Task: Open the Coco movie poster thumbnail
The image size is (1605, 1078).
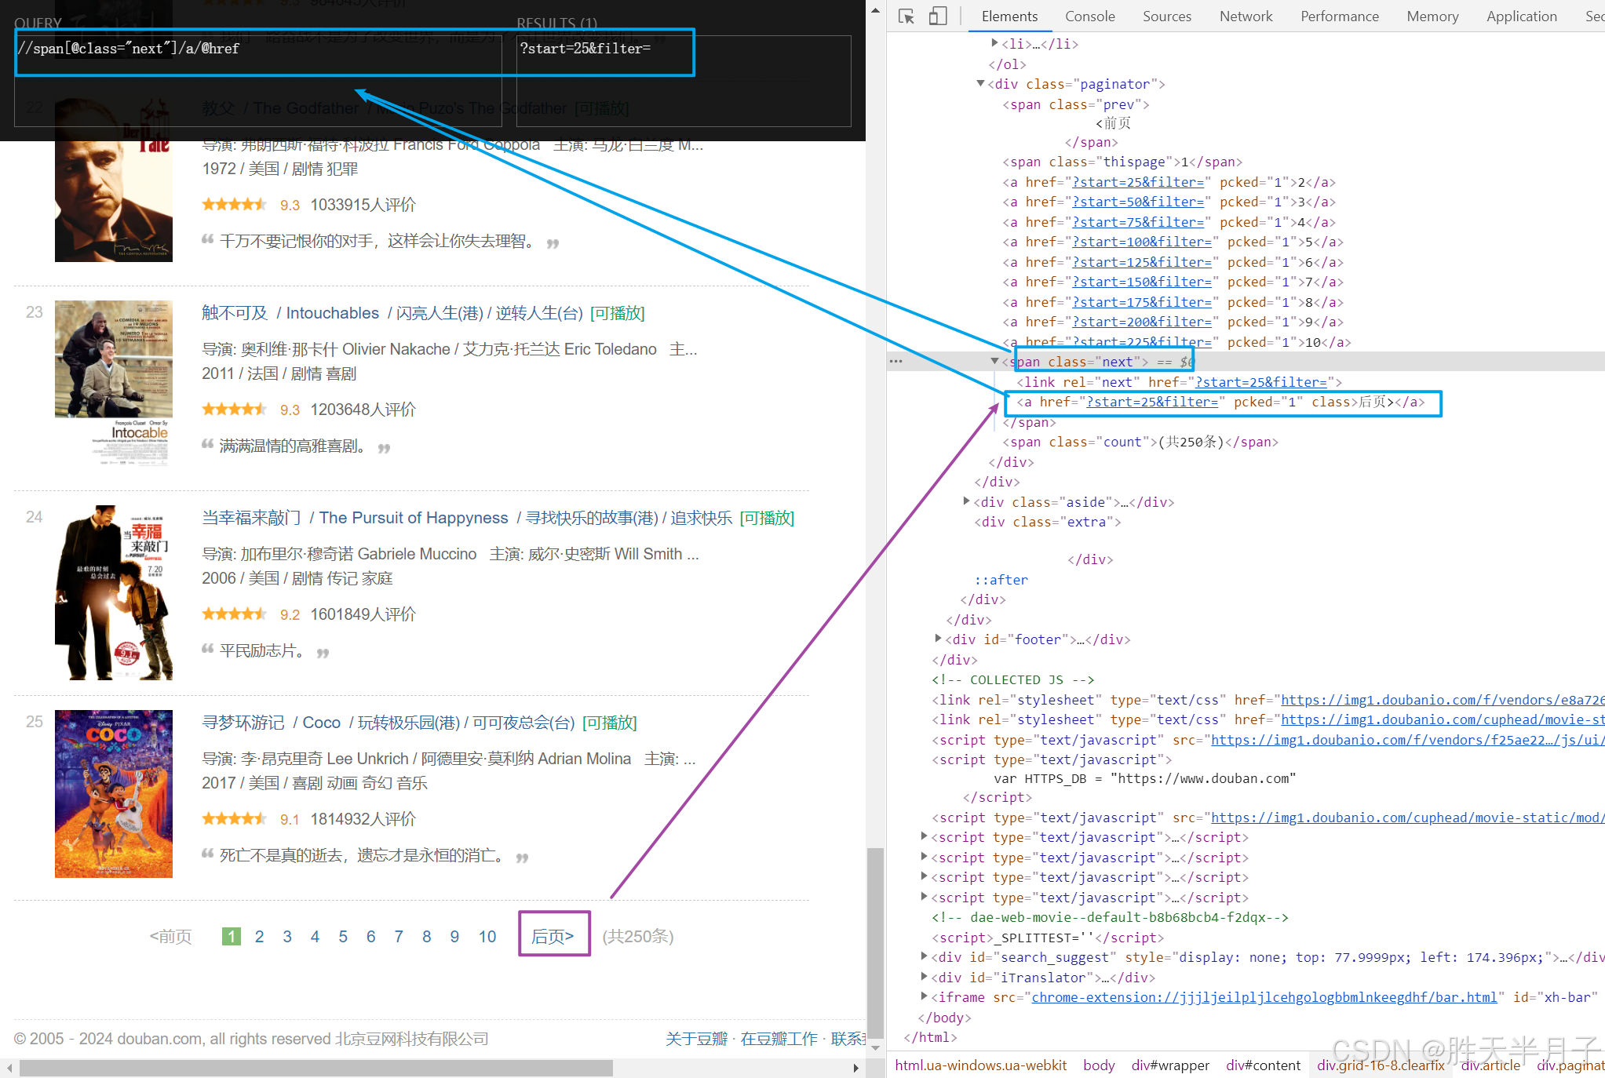Action: (114, 794)
